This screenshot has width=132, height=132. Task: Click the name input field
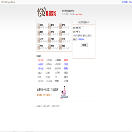pyautogui.click(x=80, y=27)
